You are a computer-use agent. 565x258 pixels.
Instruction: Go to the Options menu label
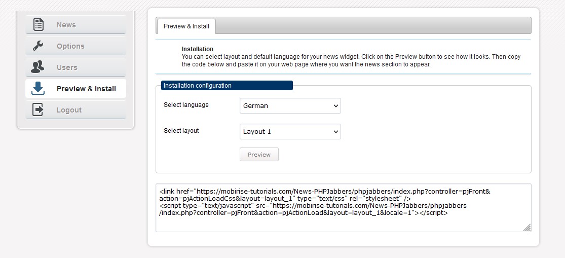pos(70,46)
